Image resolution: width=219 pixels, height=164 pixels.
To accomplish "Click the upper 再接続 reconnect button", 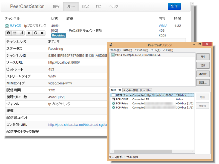I will point(203,74).
